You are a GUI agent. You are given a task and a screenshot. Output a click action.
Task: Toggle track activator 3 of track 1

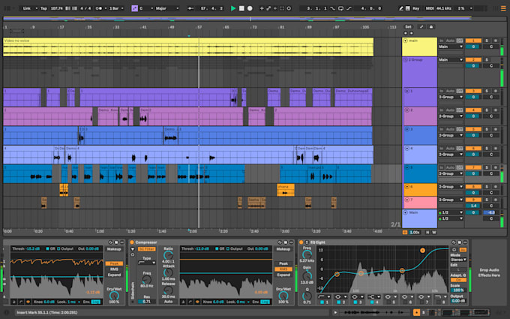click(473, 91)
